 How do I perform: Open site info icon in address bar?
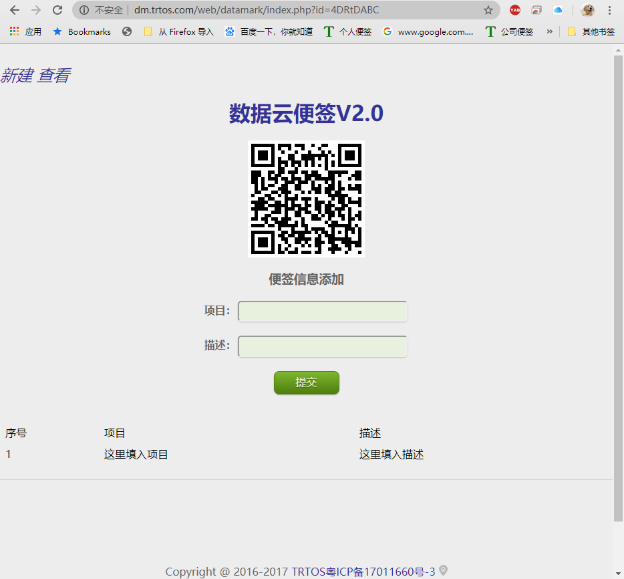click(84, 10)
